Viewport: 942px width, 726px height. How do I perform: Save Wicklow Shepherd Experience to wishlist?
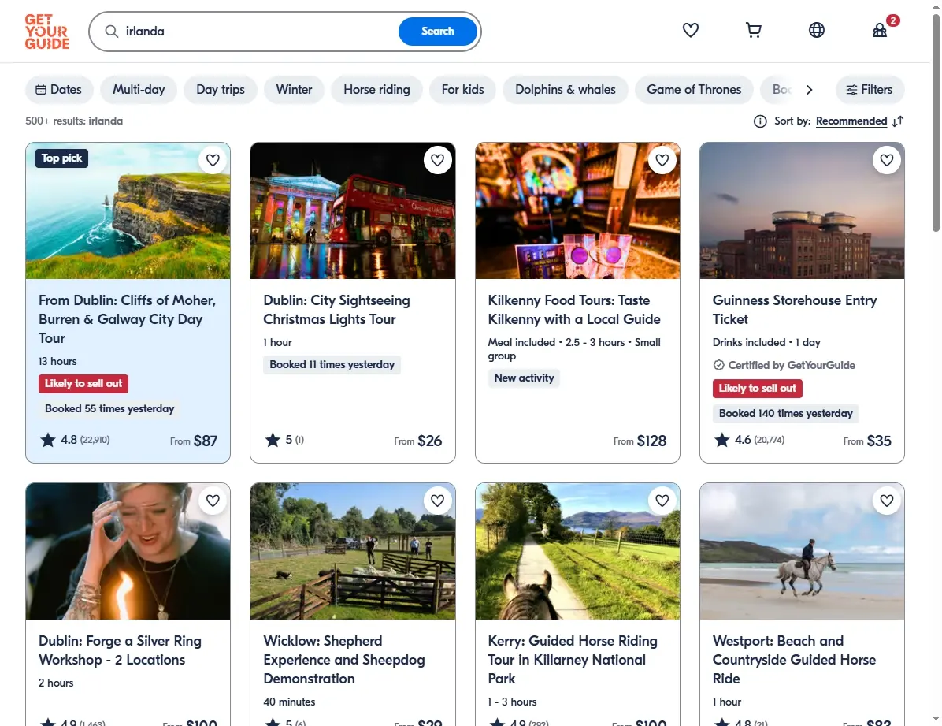[437, 501]
